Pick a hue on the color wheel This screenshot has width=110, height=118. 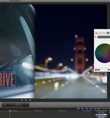point(103,53)
